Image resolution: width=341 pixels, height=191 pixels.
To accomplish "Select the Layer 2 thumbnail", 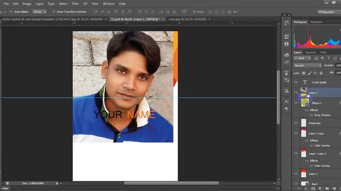I will tap(304, 92).
